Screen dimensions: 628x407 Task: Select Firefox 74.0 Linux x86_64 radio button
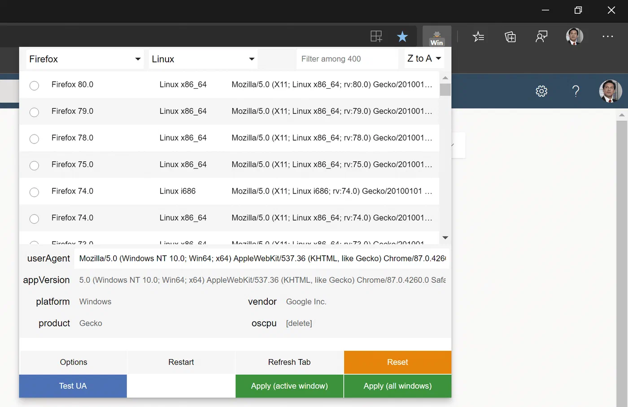34,219
